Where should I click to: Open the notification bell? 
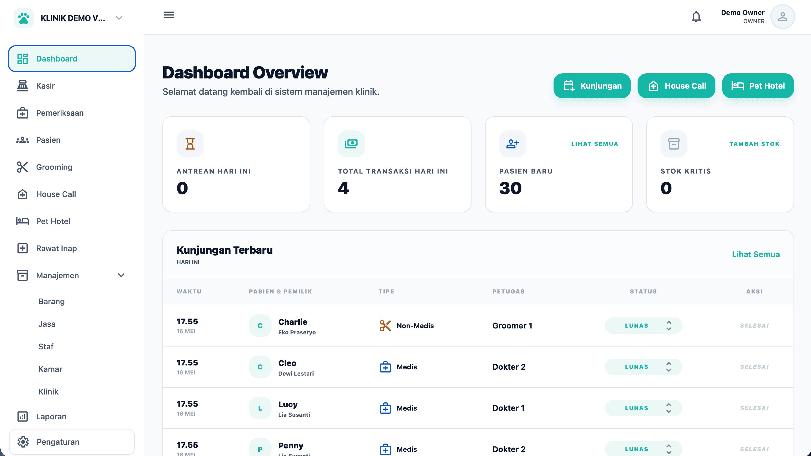coord(696,17)
